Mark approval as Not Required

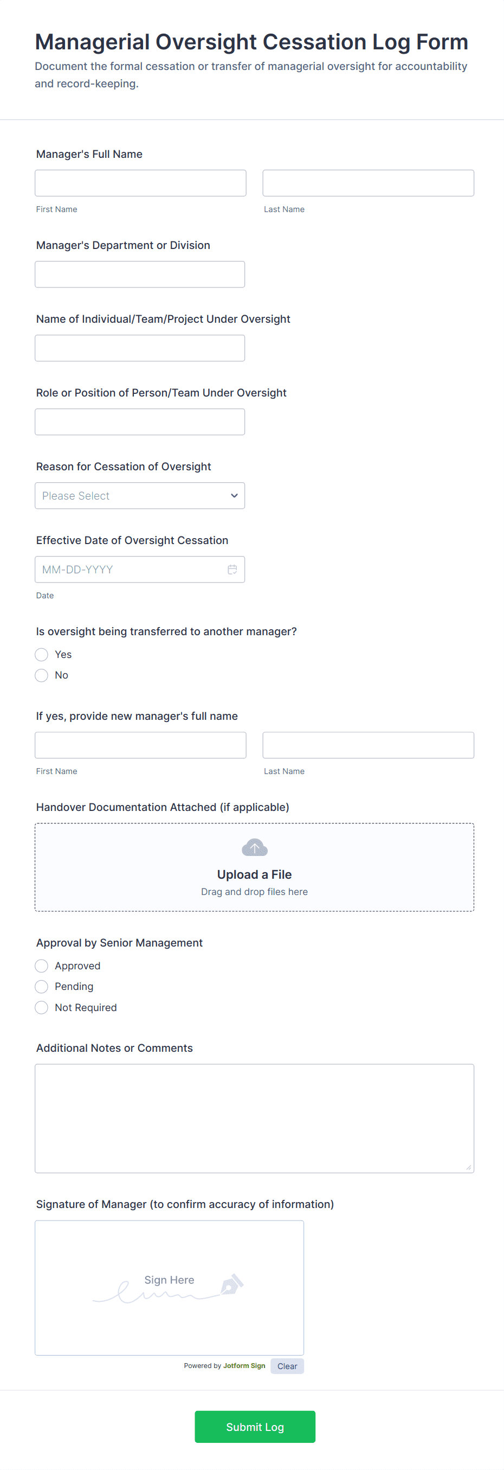click(42, 1008)
